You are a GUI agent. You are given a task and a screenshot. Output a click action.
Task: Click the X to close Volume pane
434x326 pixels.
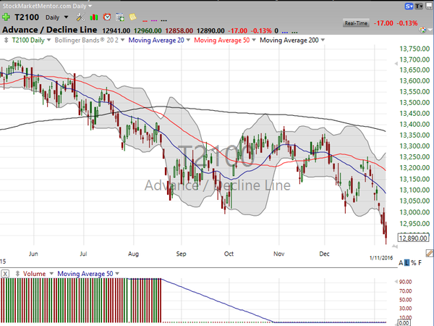pos(5,274)
